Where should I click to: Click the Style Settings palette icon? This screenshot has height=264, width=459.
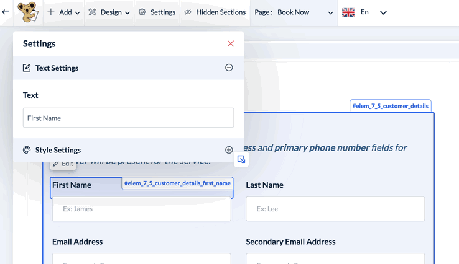point(27,150)
